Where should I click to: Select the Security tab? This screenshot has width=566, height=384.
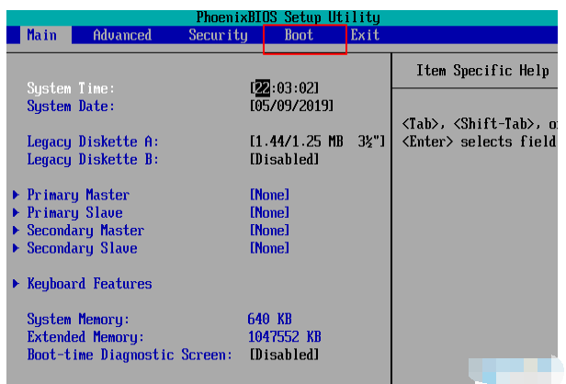tap(218, 35)
